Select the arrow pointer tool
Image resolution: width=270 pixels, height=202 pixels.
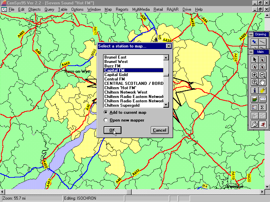(x=255, y=59)
